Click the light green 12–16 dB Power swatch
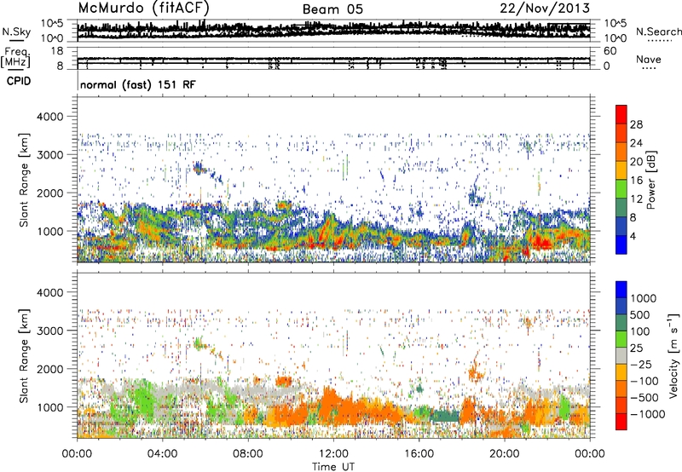682x472 pixels. pyautogui.click(x=621, y=188)
